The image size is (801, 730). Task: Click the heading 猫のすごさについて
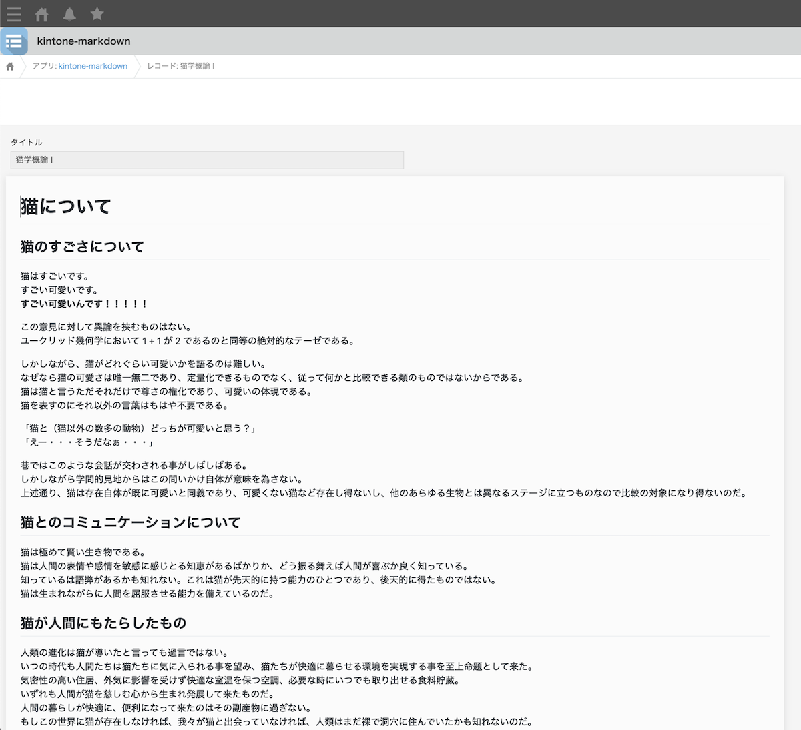tap(82, 247)
